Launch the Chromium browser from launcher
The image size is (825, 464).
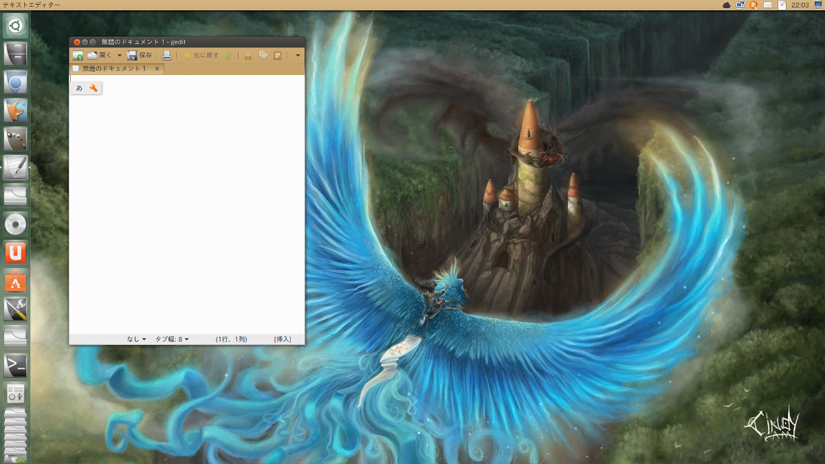15,82
